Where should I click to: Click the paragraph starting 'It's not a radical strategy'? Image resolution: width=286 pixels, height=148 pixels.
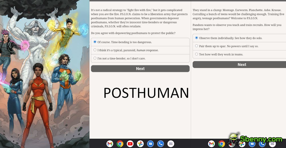pos(139,18)
